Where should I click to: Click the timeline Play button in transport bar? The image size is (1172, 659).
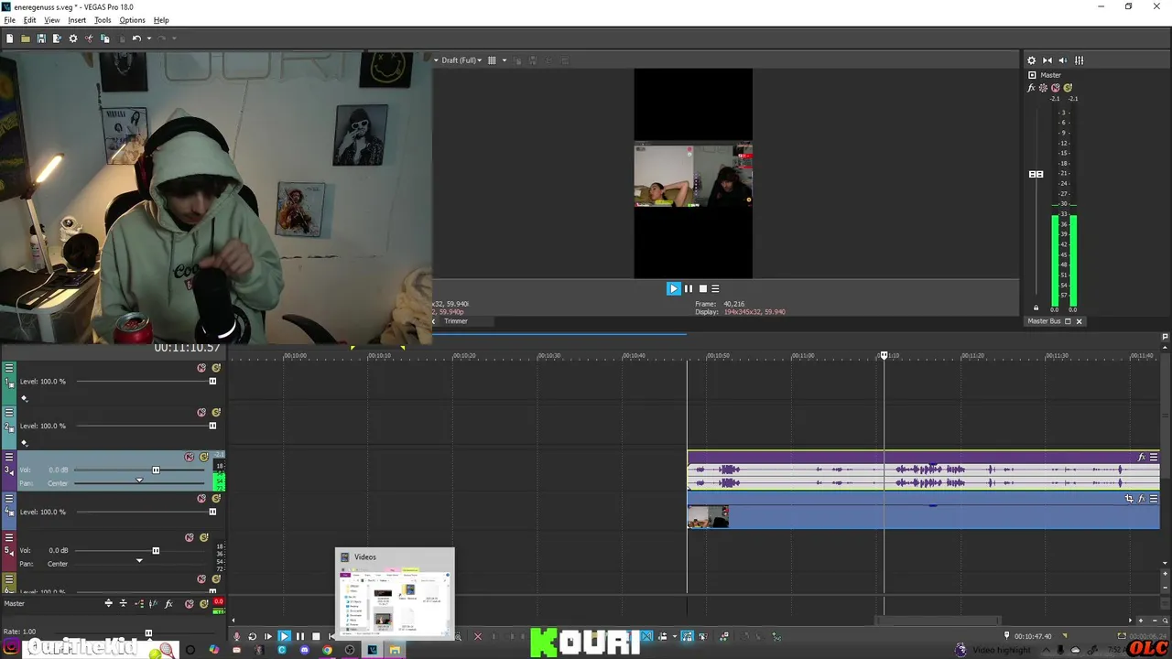point(284,636)
